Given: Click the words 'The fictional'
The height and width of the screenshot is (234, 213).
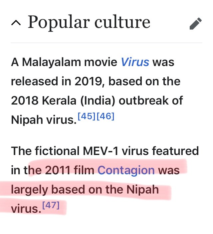Looking at the screenshot, I should [x=45, y=151].
